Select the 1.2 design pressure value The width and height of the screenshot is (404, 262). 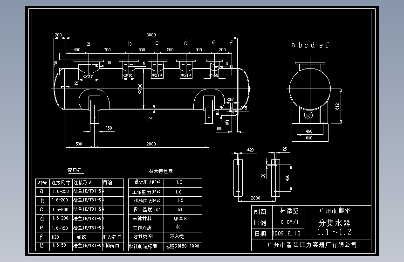(179, 182)
